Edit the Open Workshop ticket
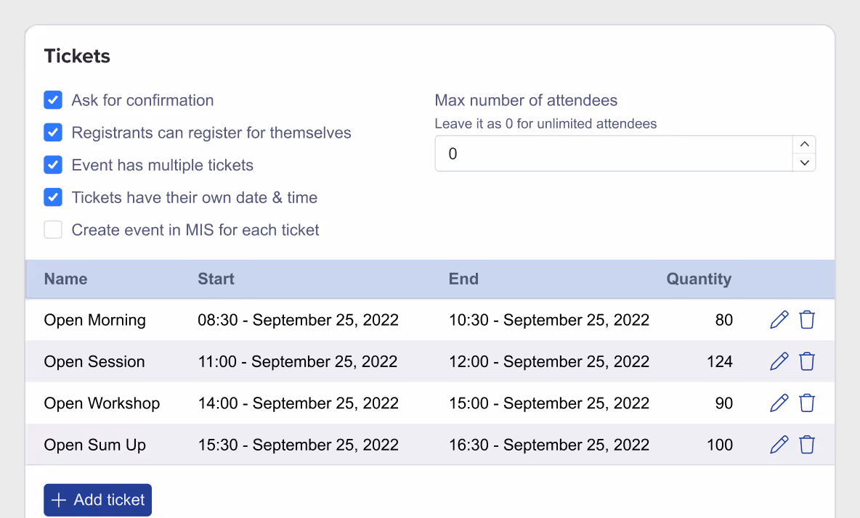Screen dimensions: 860x518 [x=779, y=403]
